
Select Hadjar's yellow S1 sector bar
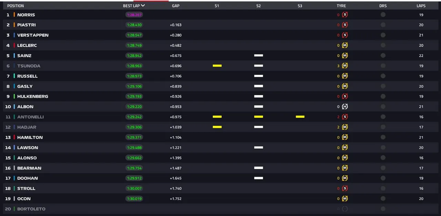click(217, 127)
